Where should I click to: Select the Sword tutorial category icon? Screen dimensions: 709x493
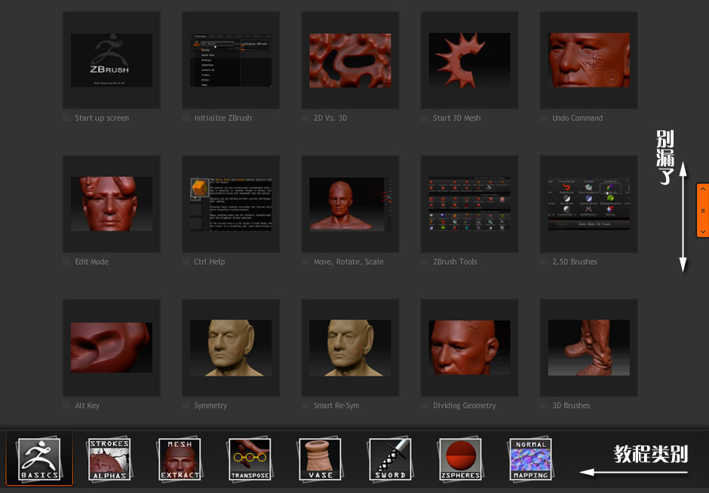[x=390, y=458]
